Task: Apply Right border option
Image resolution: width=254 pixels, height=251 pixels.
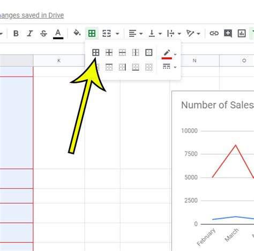Action: click(122, 67)
